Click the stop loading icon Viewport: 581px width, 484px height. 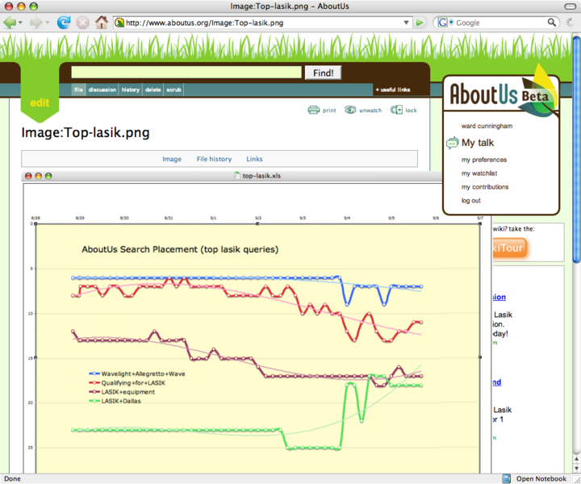tap(82, 23)
